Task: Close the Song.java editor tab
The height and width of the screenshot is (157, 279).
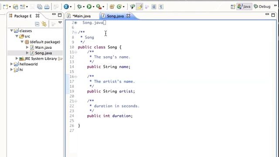Action: [128, 16]
